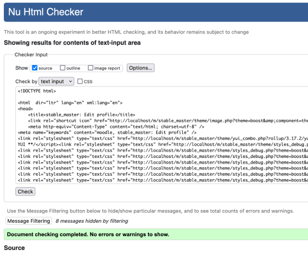Click the yui_combo.php stylesheet link line
Image resolution: width=308 pixels, height=254 pixels.
click(x=163, y=138)
